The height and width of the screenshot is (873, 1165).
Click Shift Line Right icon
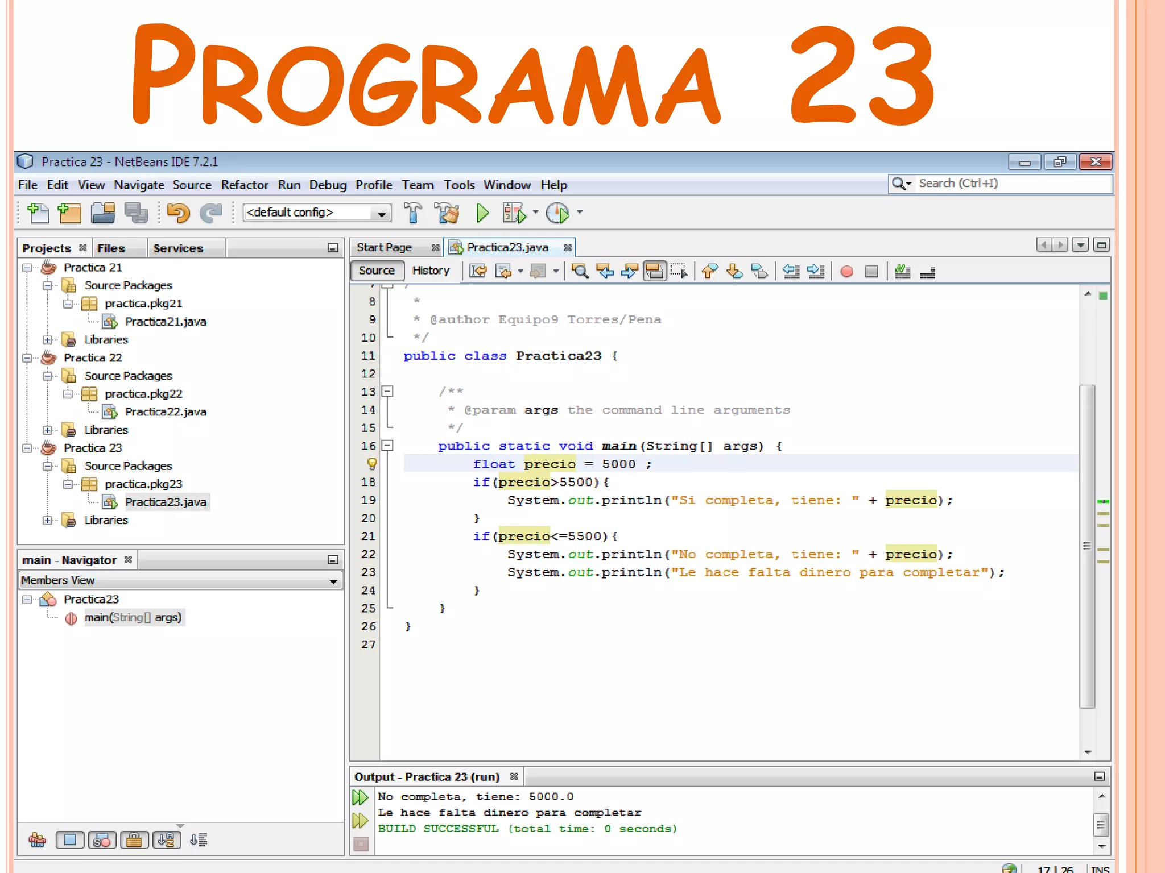point(816,272)
